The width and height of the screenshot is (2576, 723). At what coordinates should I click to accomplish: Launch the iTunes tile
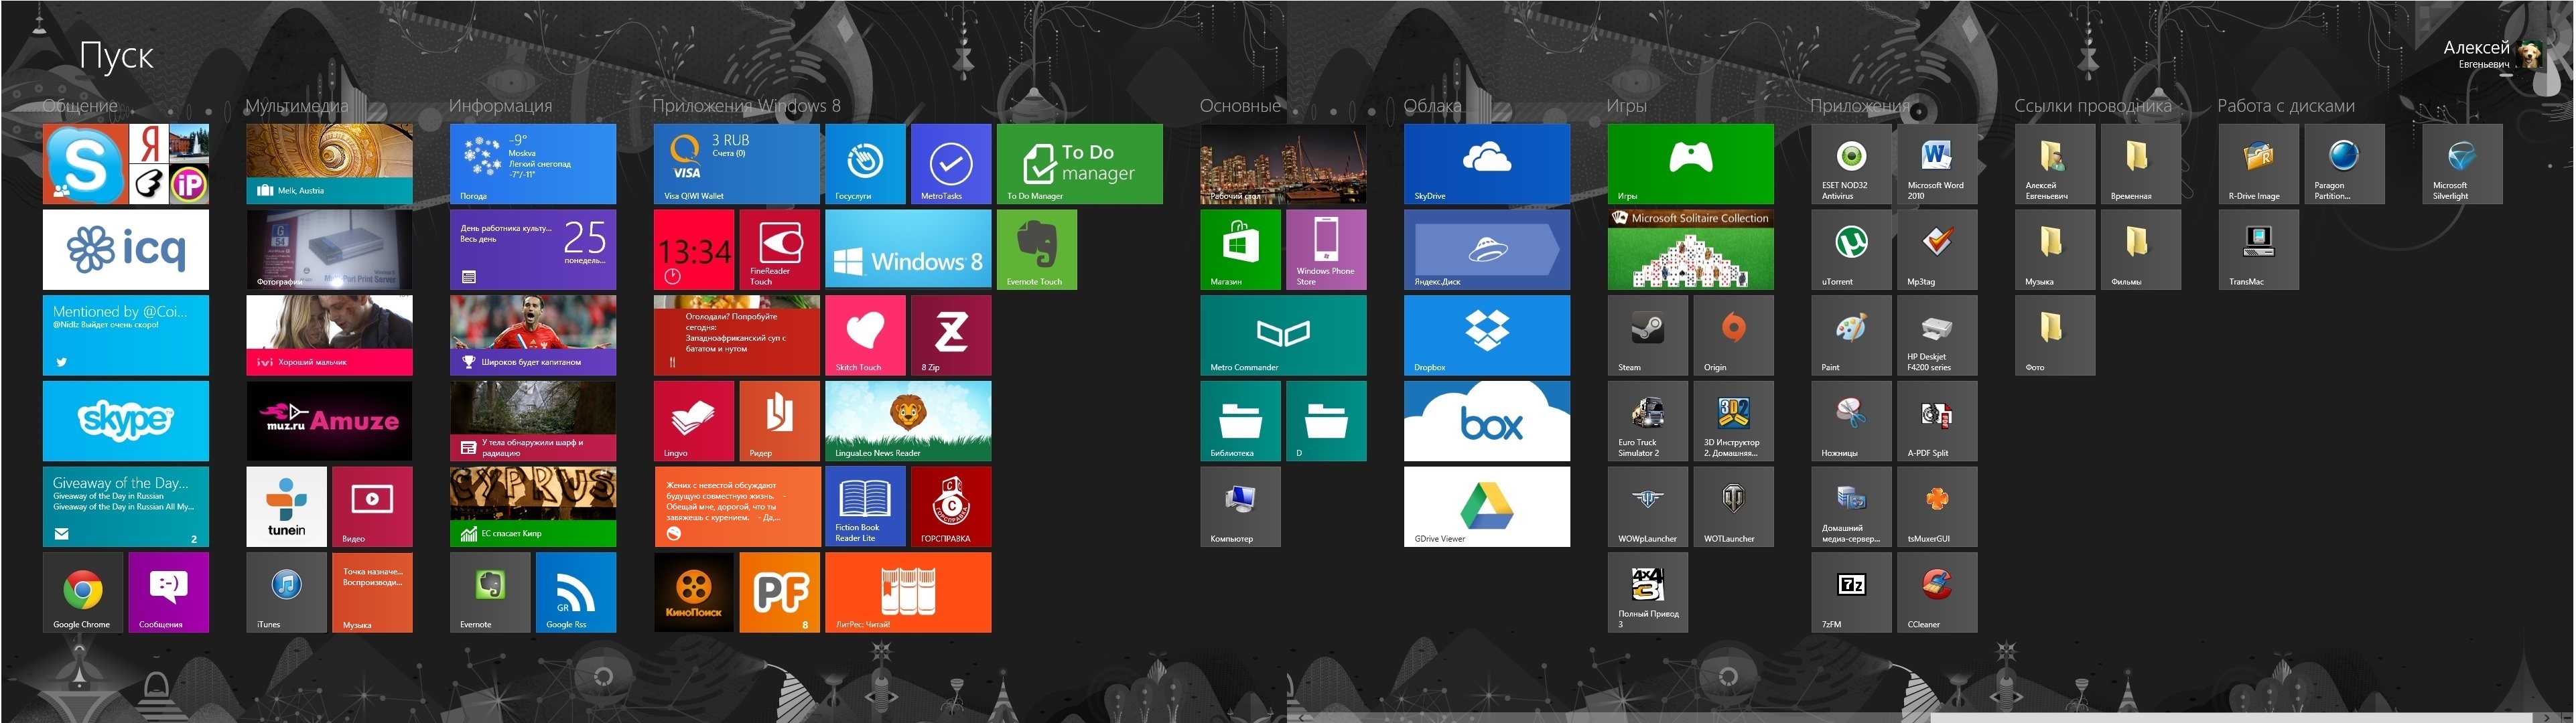click(287, 592)
